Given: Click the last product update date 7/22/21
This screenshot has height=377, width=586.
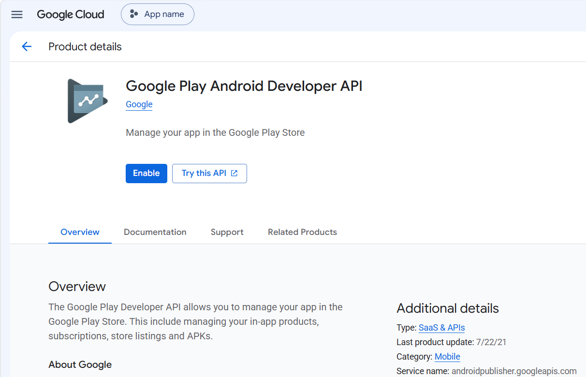Looking at the screenshot, I should 491,342.
